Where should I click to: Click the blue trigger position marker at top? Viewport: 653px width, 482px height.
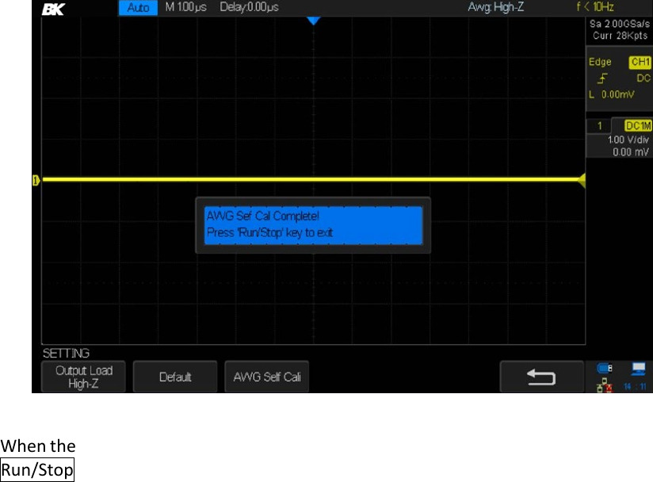point(313,21)
